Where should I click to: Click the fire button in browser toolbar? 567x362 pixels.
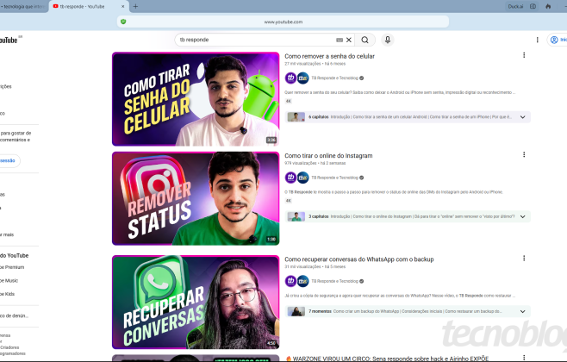tap(548, 6)
